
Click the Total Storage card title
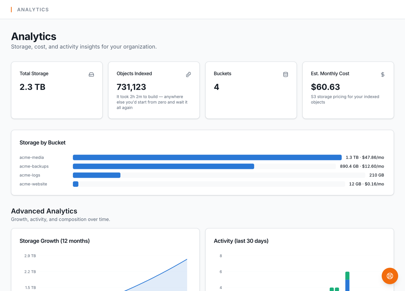click(34, 74)
